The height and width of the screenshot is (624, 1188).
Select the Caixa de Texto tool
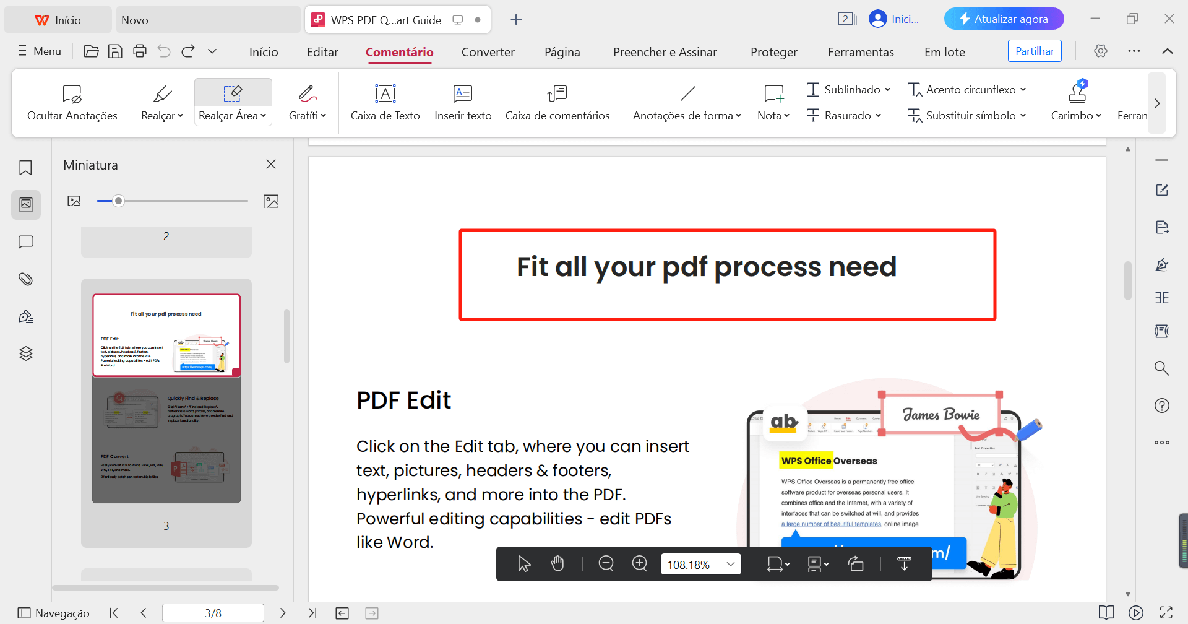(384, 102)
